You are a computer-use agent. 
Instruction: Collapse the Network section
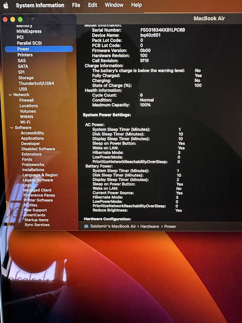10,95
